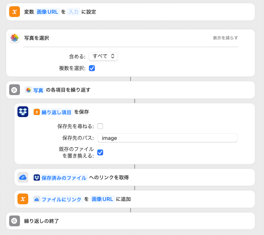Click the ファイルにリンク variable token

(58, 199)
